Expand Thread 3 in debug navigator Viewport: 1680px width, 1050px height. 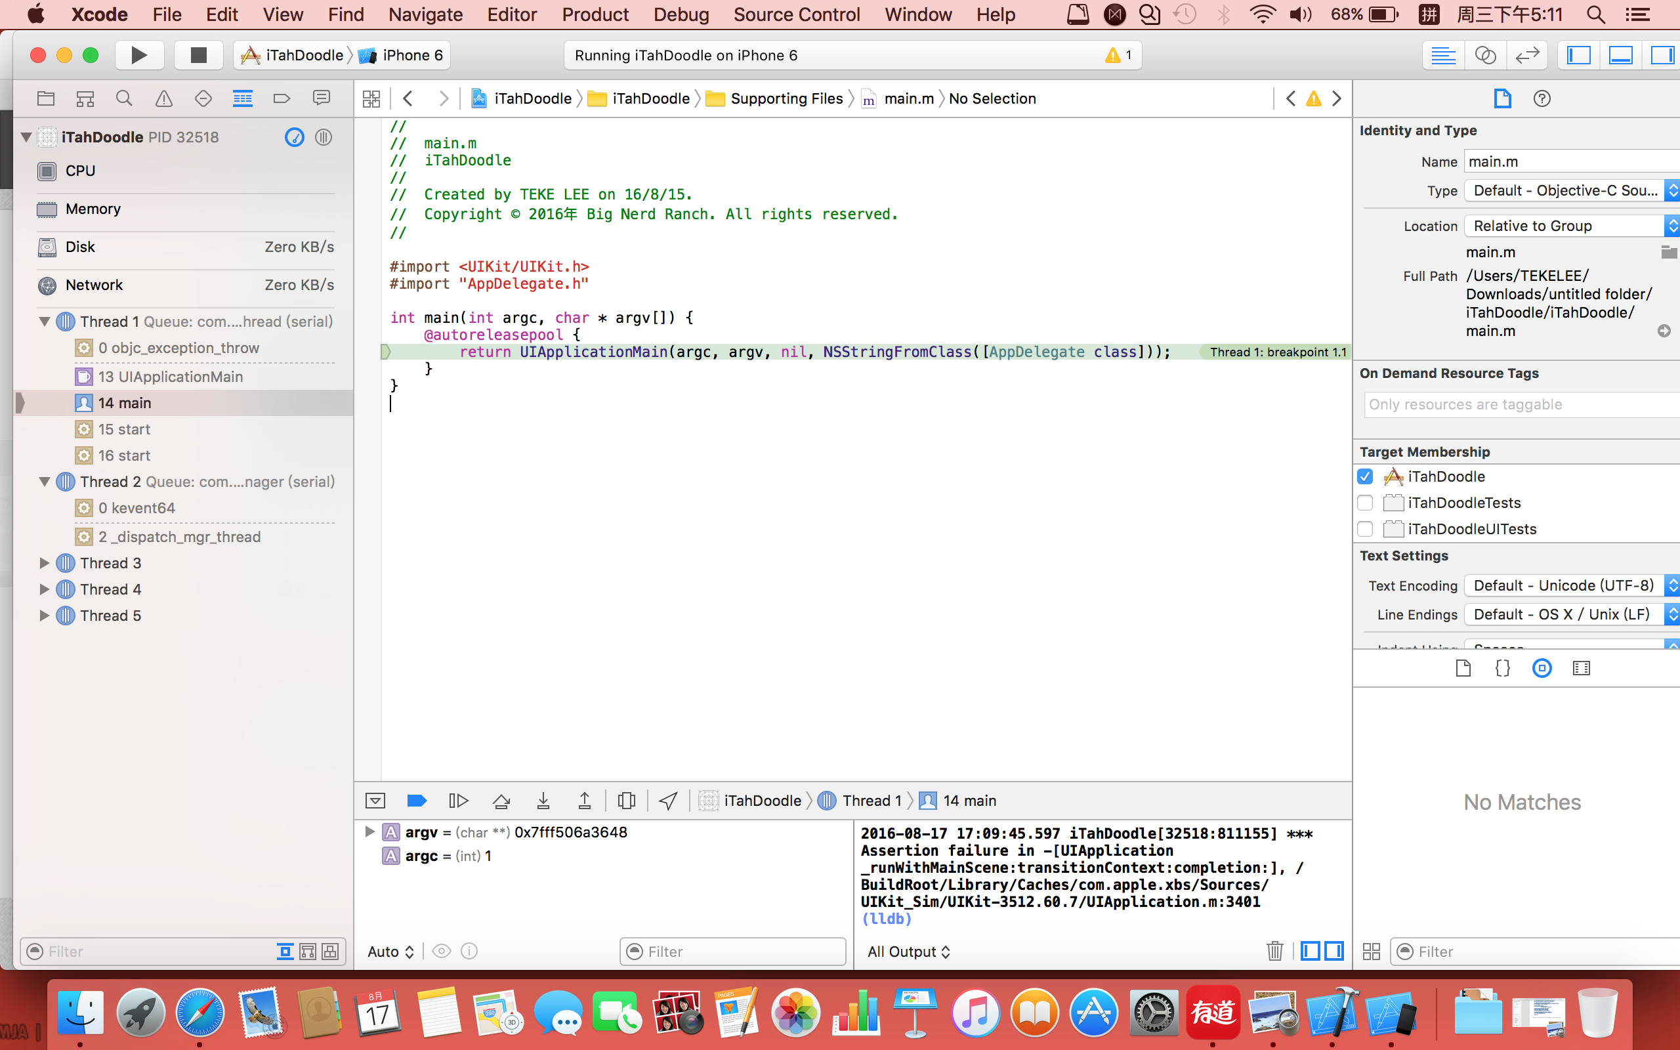tap(45, 563)
